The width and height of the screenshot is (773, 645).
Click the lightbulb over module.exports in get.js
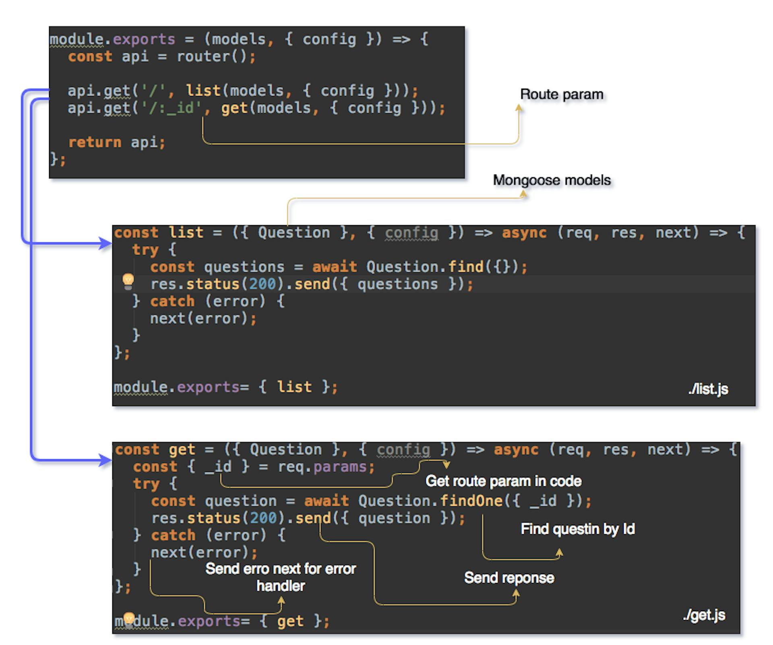click(129, 619)
